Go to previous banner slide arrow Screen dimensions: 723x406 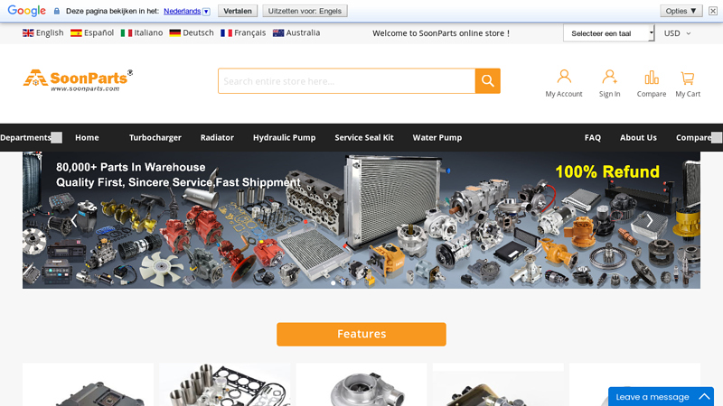click(74, 220)
